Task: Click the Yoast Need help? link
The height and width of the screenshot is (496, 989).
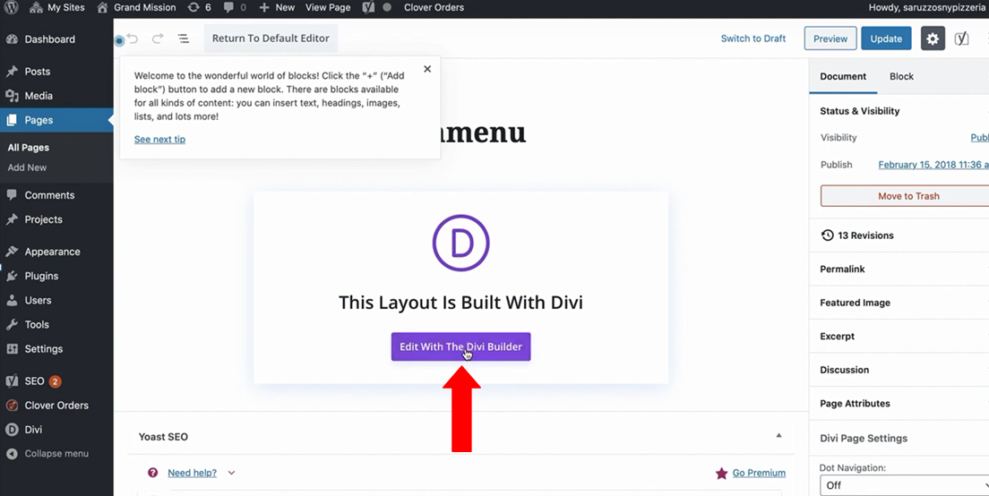Action: [x=192, y=473]
